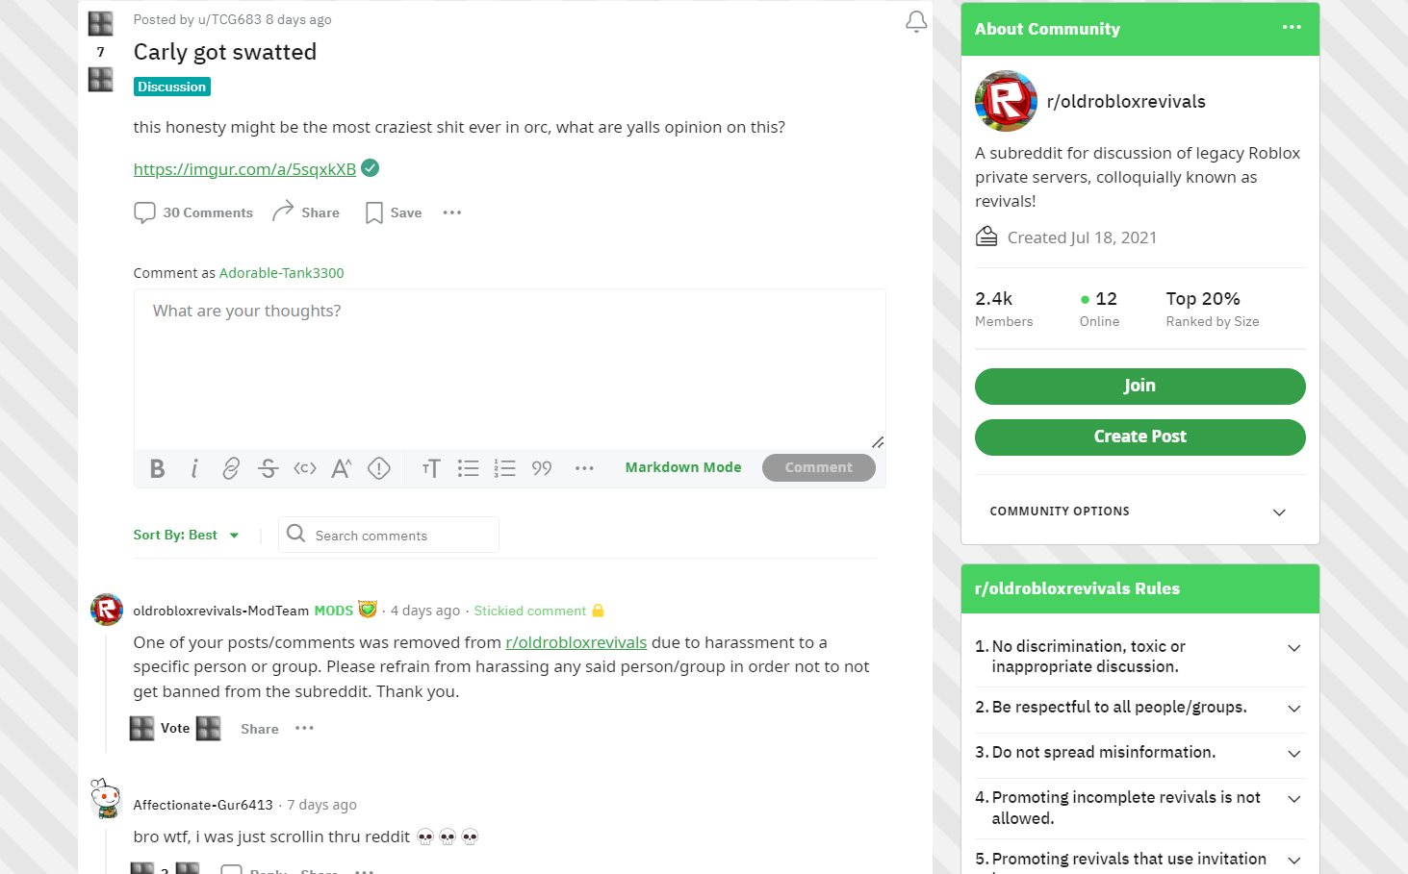Switch editor to Markdown Mode
1408x874 pixels.
(682, 467)
